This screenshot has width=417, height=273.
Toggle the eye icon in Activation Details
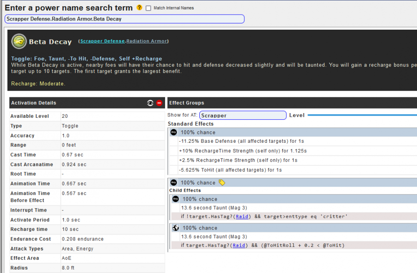pyautogui.click(x=150, y=103)
